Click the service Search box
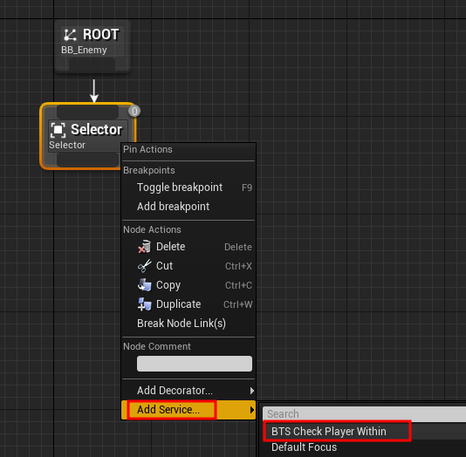This screenshot has width=466, height=457. coord(364,414)
